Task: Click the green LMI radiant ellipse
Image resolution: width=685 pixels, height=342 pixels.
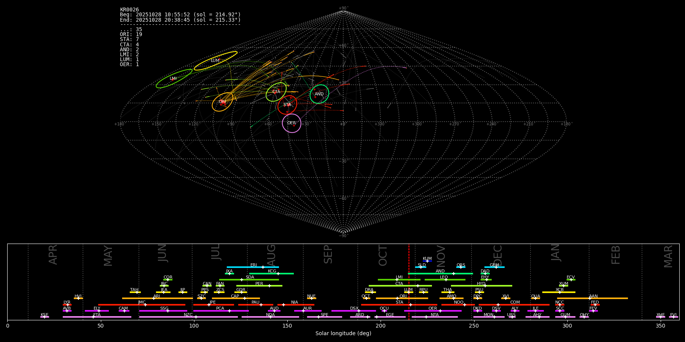Action: (174, 79)
